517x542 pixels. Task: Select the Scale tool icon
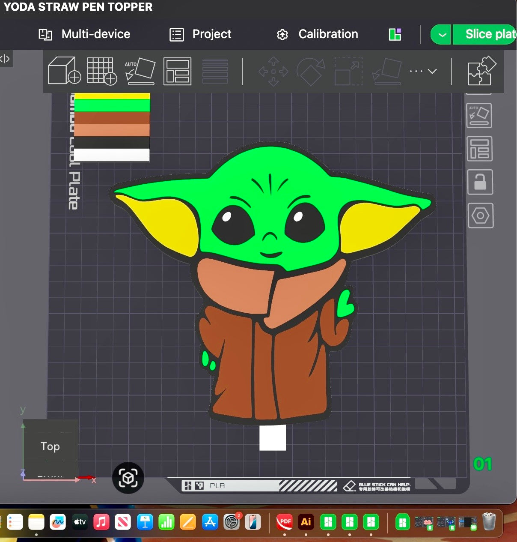[348, 72]
